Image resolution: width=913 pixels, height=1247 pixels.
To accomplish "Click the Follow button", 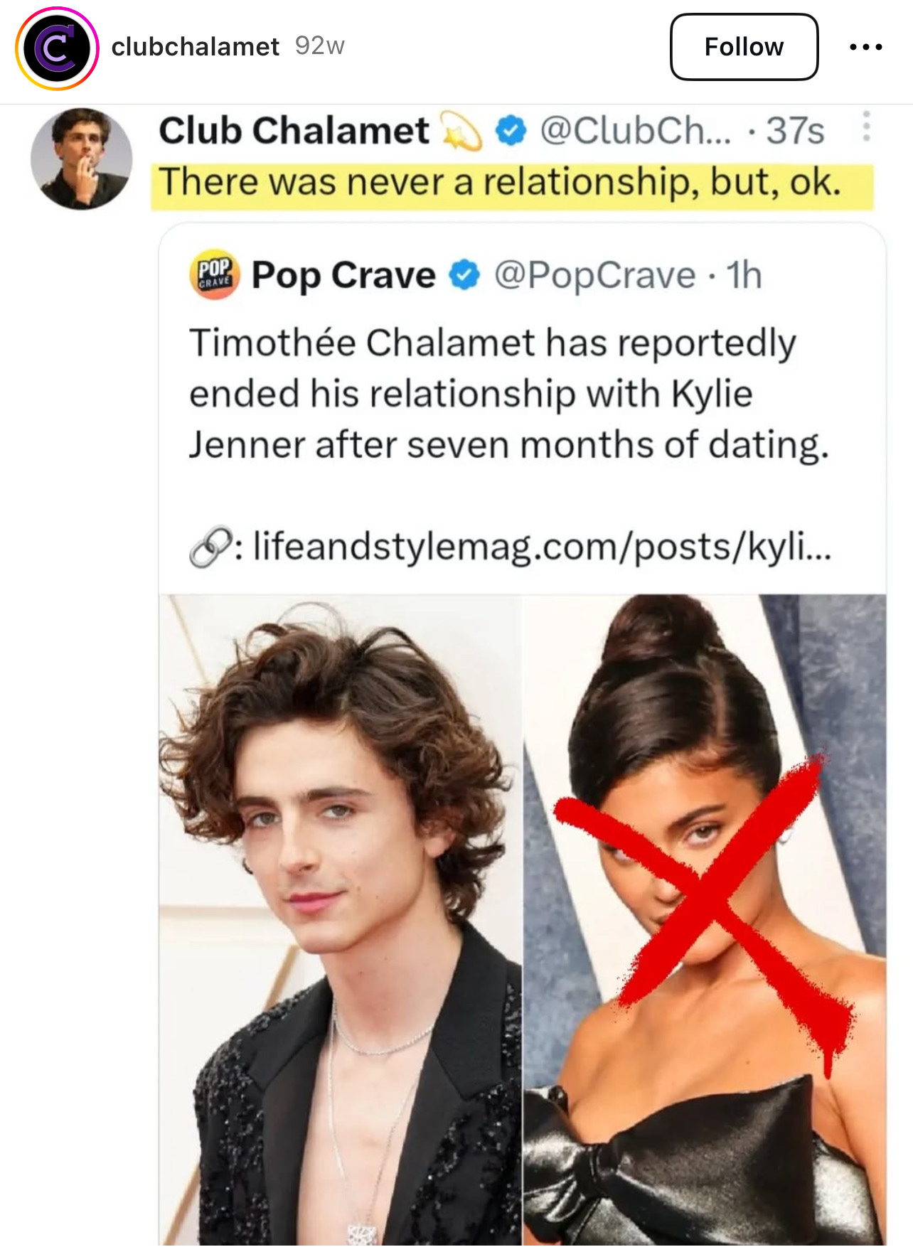I will pos(744,47).
